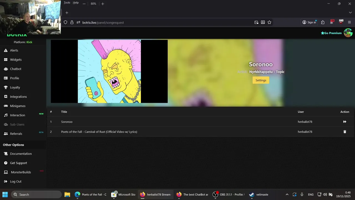This screenshot has height=200, width=355.
Task: Skip the Soronoo song with fast-forward
Action: pos(345,122)
